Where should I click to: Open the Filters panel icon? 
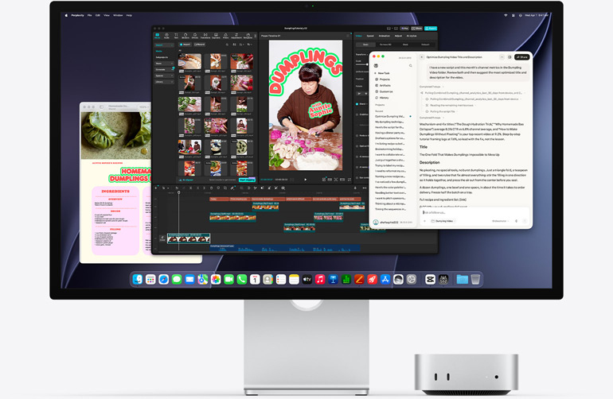(x=225, y=36)
